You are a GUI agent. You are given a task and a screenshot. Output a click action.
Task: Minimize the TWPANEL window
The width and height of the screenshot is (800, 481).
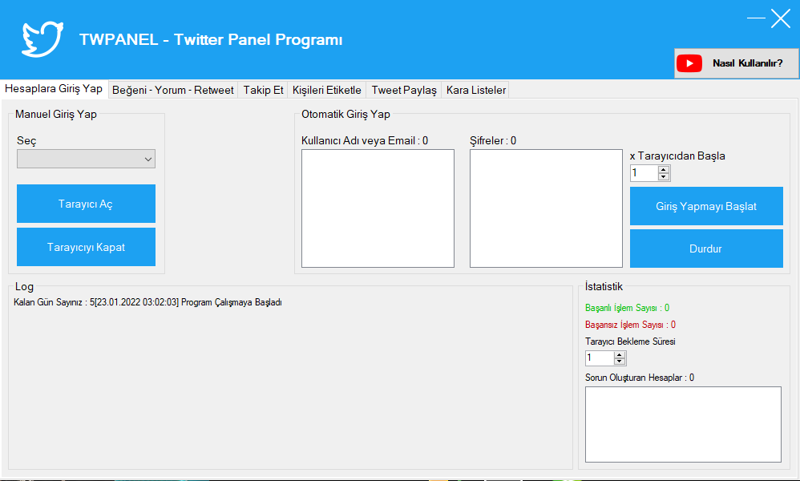tap(756, 18)
